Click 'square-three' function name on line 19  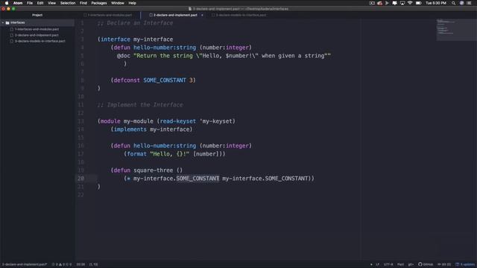click(154, 170)
